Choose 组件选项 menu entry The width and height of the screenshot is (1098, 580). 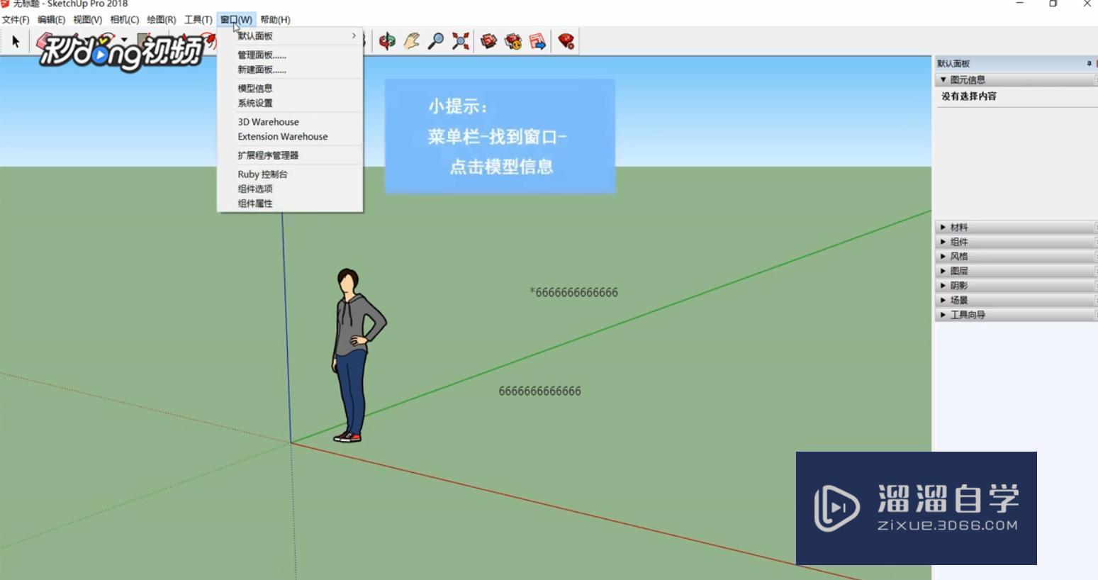click(290, 189)
